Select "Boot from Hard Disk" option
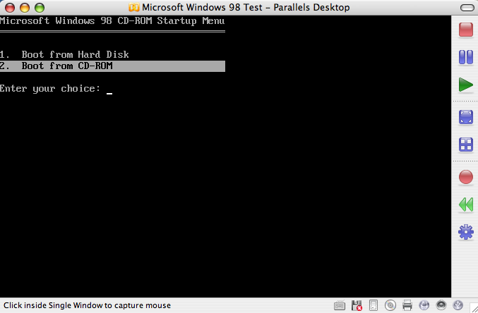478x313 pixels. (64, 54)
